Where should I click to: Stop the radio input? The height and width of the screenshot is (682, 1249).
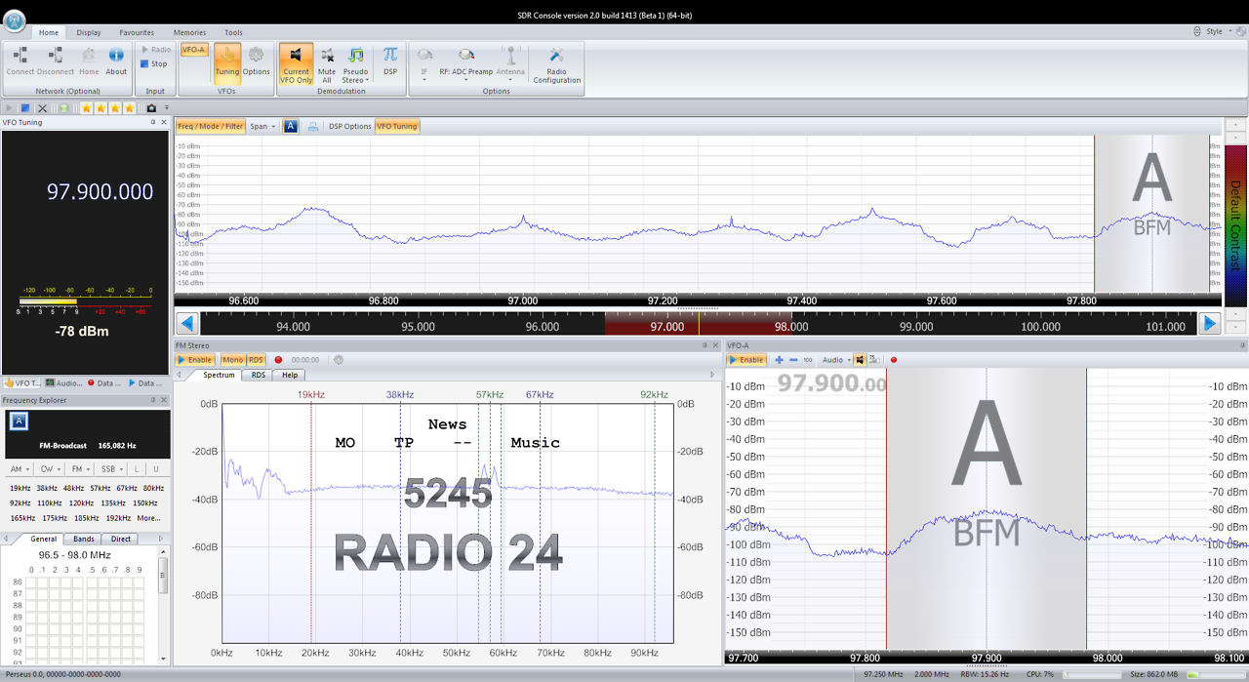tap(153, 64)
